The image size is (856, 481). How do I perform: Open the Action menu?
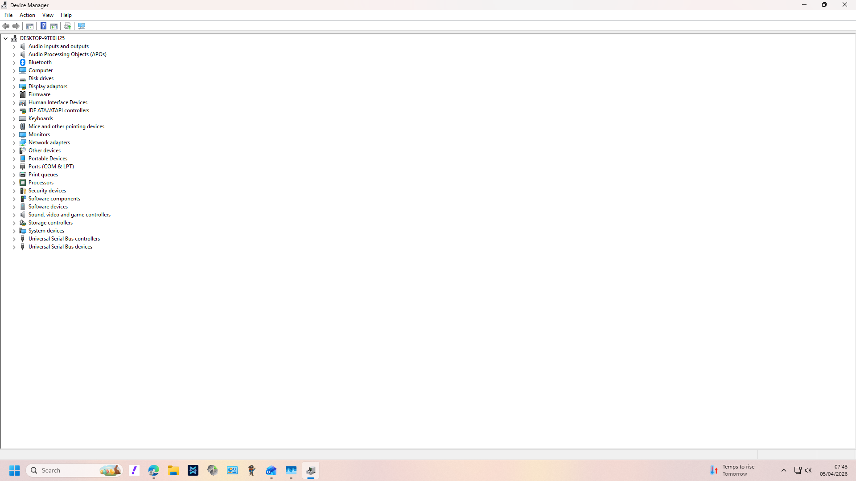[27, 15]
